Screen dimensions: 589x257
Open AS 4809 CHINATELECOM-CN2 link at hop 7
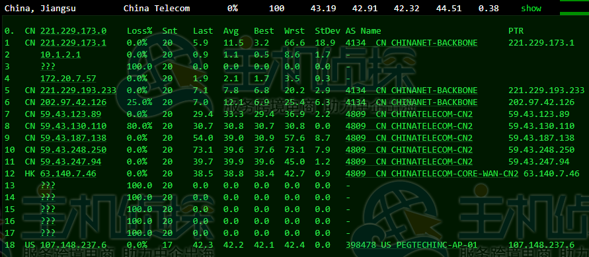tap(409, 114)
